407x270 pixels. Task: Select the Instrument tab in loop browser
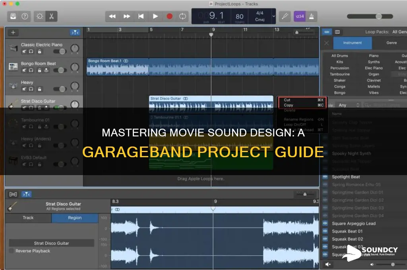tap(353, 43)
